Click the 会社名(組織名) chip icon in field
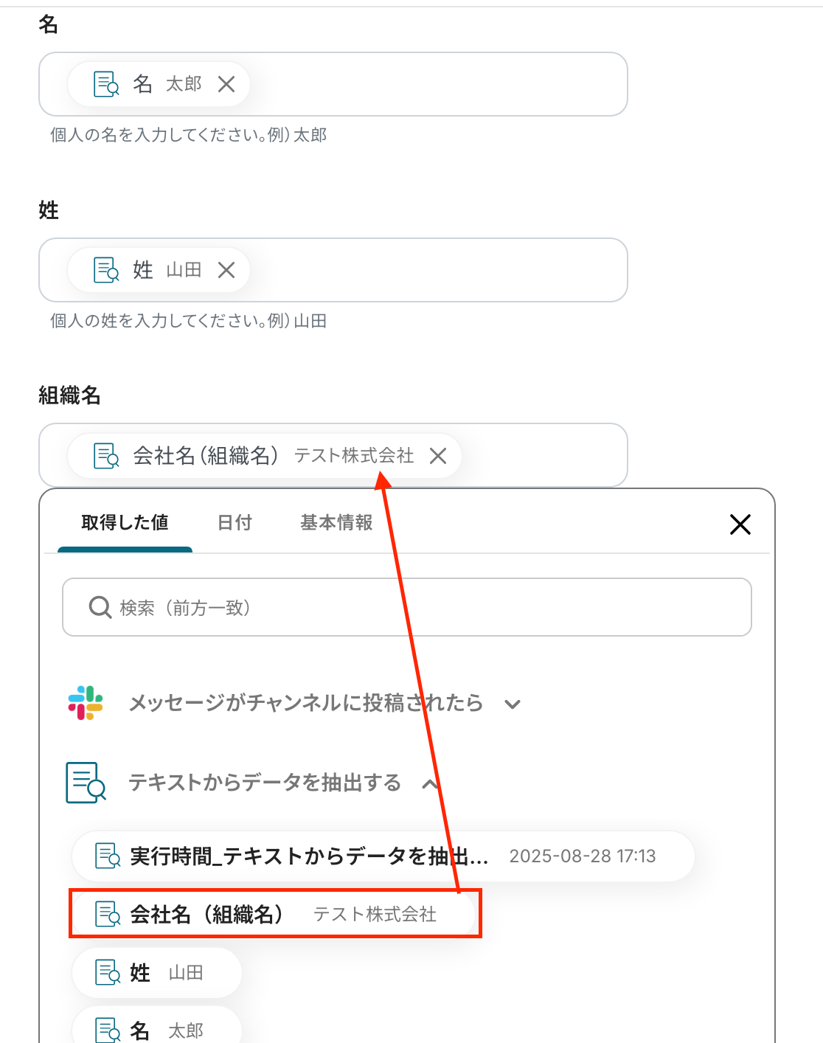The width and height of the screenshot is (823, 1043). (x=106, y=456)
